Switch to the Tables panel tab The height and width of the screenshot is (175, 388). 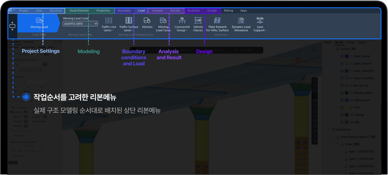(x=328, y=42)
